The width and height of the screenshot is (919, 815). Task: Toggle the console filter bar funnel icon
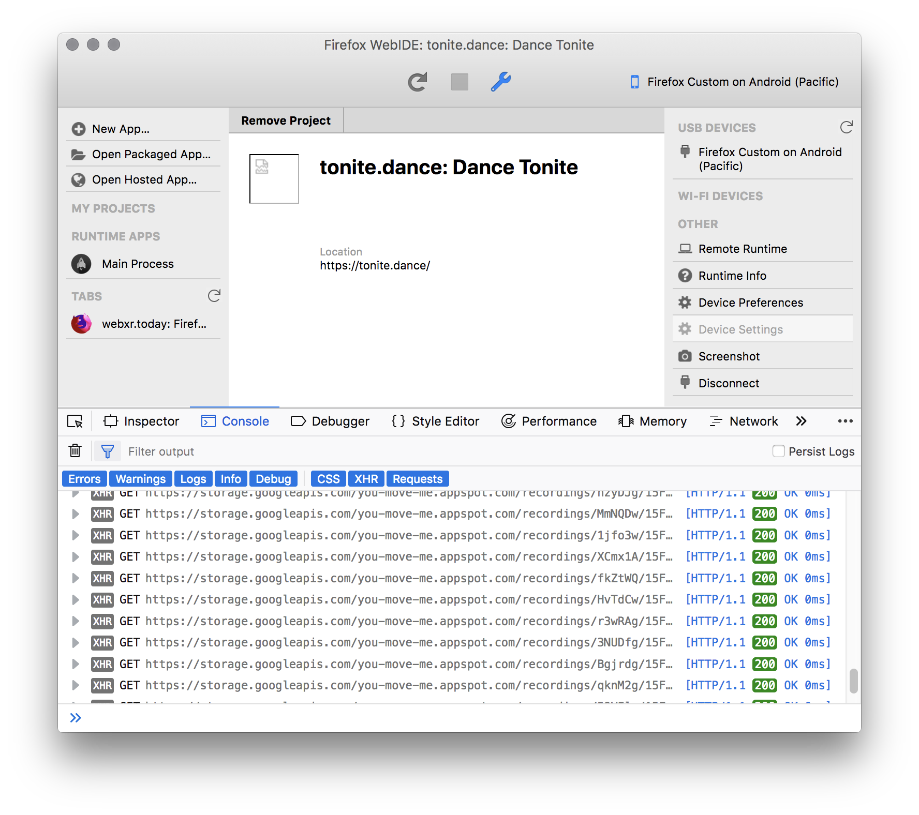pyautogui.click(x=108, y=451)
